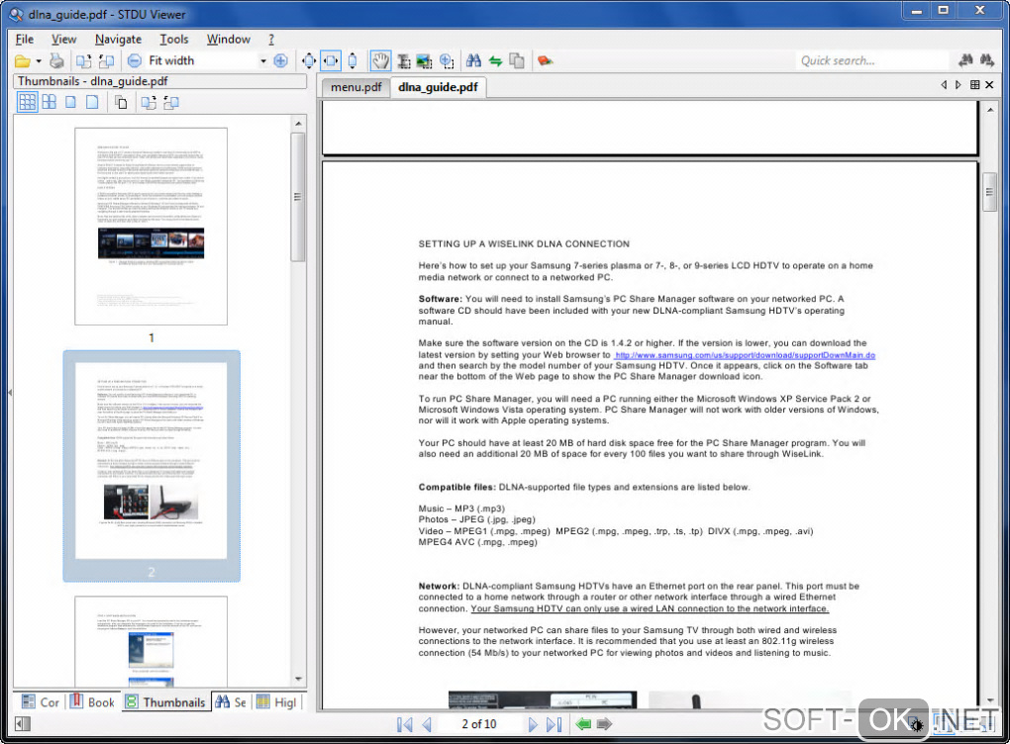1010x744 pixels.
Task: Navigate forward with gray arrow
Action: 604,724
